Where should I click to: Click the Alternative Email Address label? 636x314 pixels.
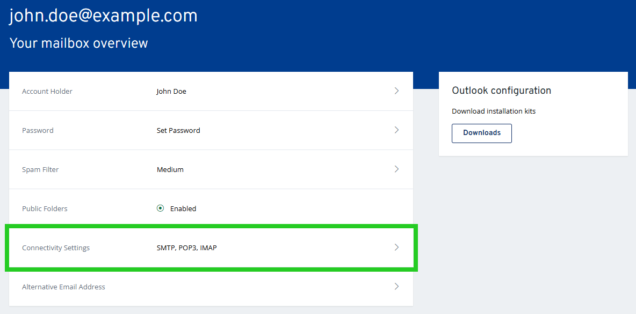(x=63, y=286)
